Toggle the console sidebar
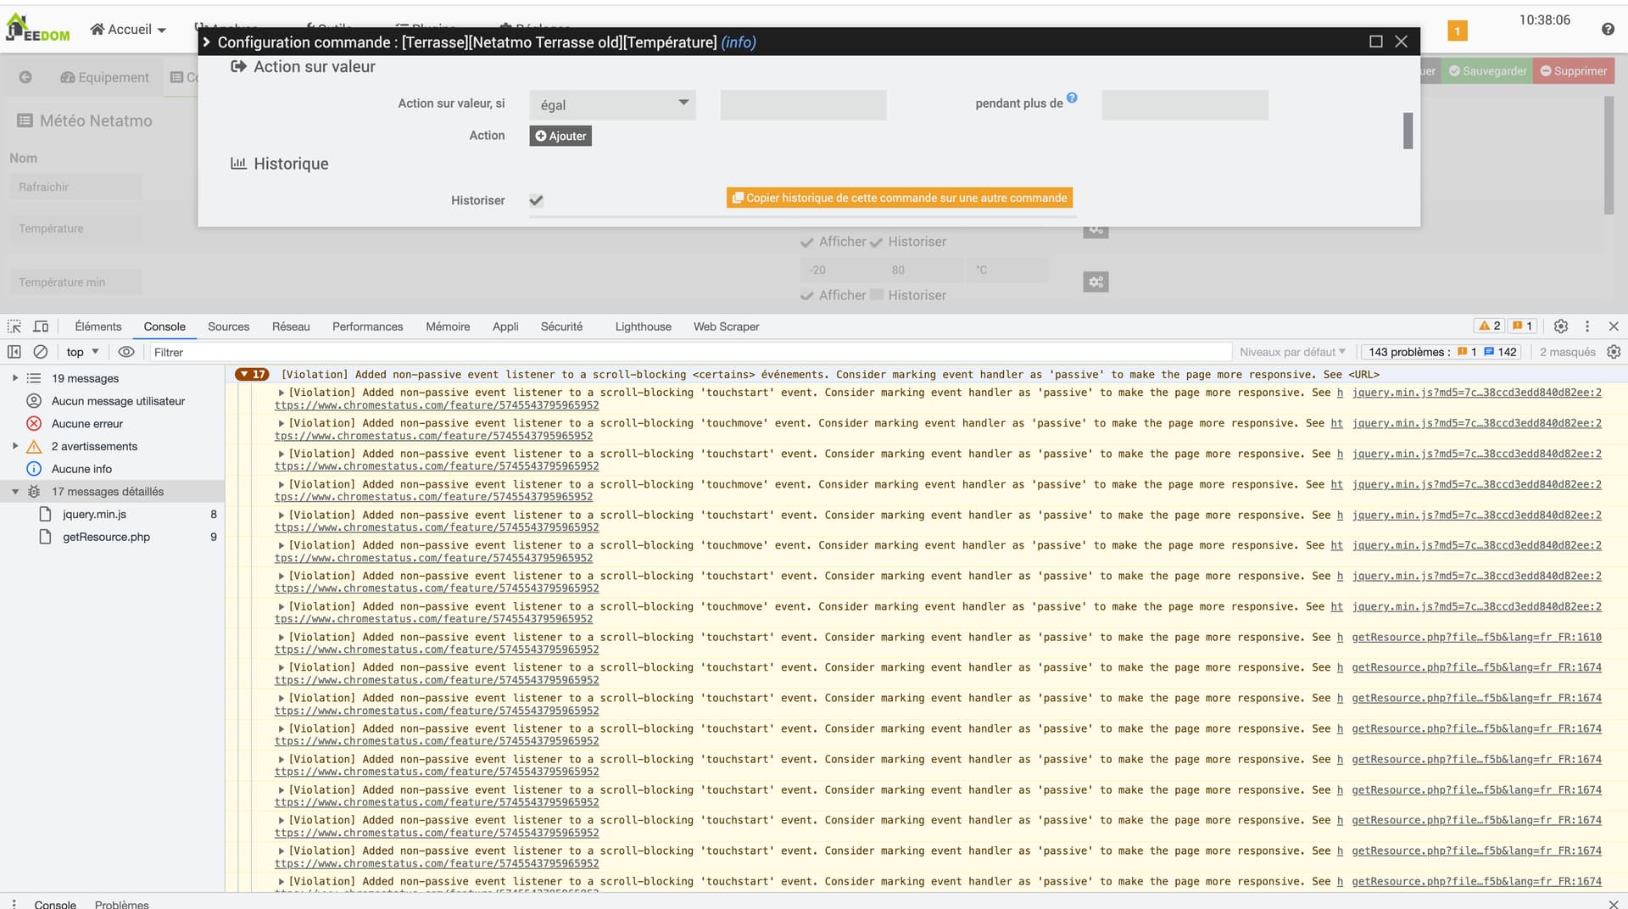This screenshot has height=909, width=1628. click(14, 352)
